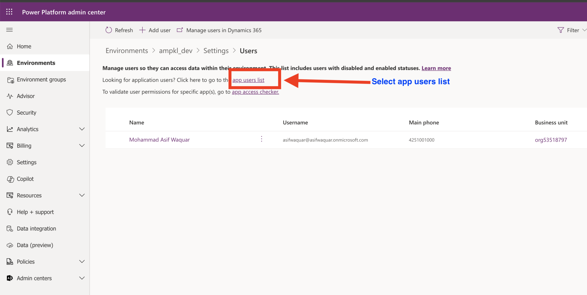Image resolution: width=587 pixels, height=295 pixels.
Task: Click the Refresh icon in the toolbar
Action: [x=108, y=30]
